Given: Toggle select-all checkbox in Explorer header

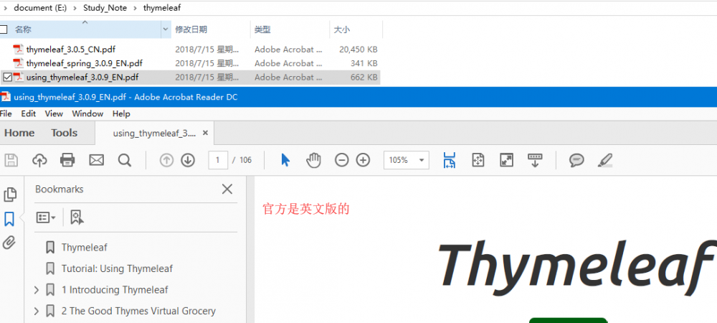Looking at the screenshot, I should 4,29.
